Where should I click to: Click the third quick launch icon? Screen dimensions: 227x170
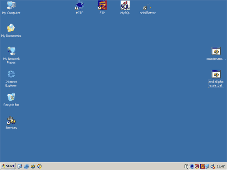point(33,166)
